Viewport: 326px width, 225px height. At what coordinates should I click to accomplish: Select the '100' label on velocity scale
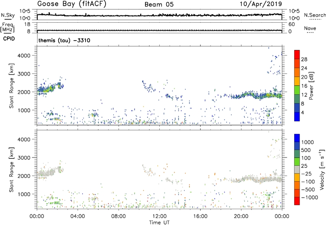pos(306,158)
